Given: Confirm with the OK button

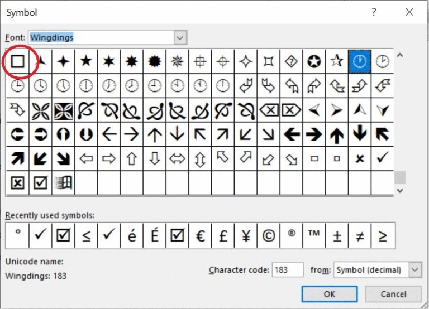Looking at the screenshot, I should [330, 294].
